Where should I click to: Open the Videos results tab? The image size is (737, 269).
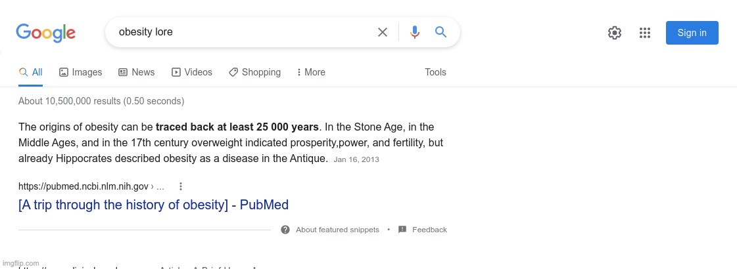192,72
